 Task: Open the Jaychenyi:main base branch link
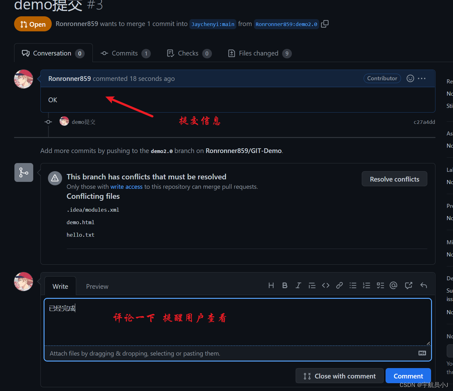[213, 24]
